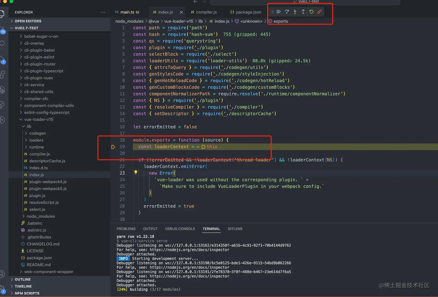Open descriptorCache.js in the file tree
The width and height of the screenshot is (438, 297).
click(x=59, y=161)
